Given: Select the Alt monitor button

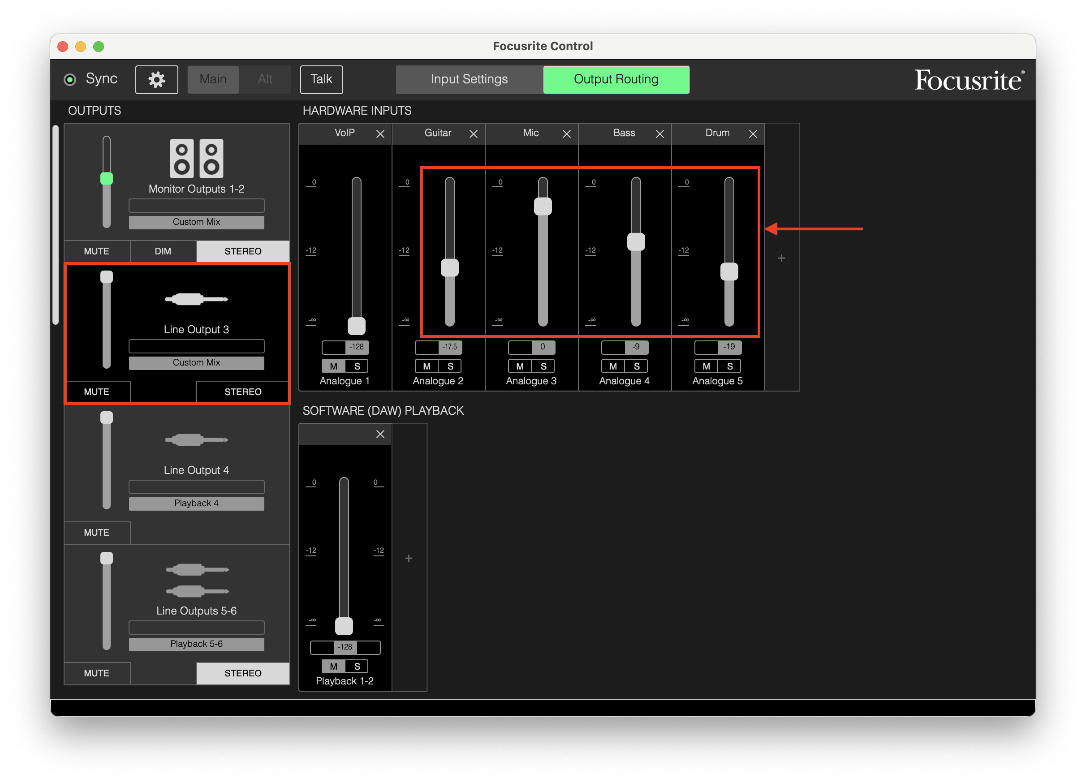Looking at the screenshot, I should pos(265,79).
